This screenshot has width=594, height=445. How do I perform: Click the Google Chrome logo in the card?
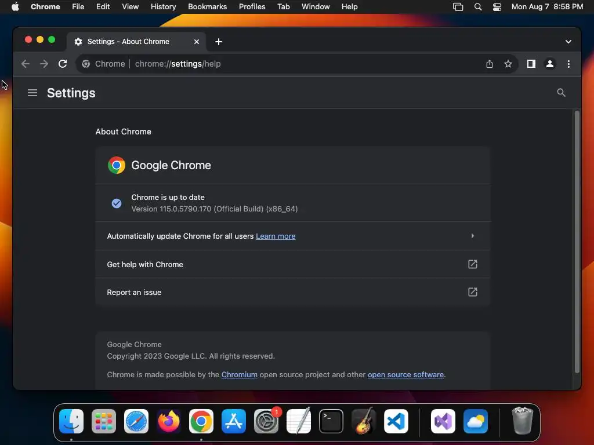point(116,165)
